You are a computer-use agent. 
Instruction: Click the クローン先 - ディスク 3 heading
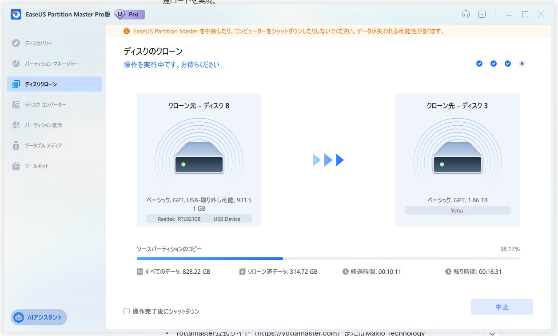(458, 106)
